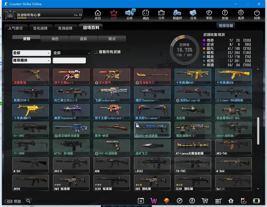The height and width of the screenshot is (207, 267).
Task: Select the 角色 sub-tab
Action: click(55, 39)
